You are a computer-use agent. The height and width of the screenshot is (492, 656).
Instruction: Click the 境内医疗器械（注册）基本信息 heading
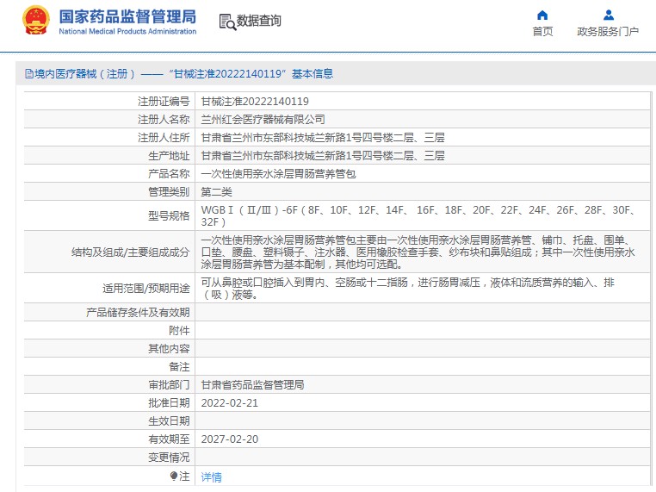179,74
